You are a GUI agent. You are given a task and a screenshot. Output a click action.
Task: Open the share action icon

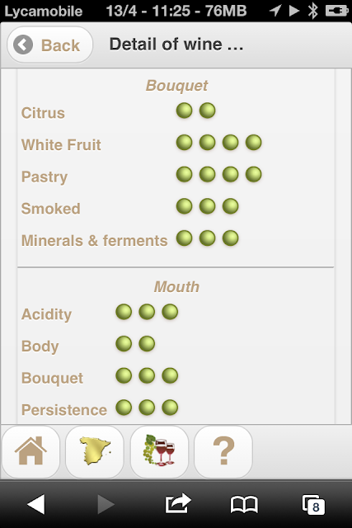pos(178,503)
